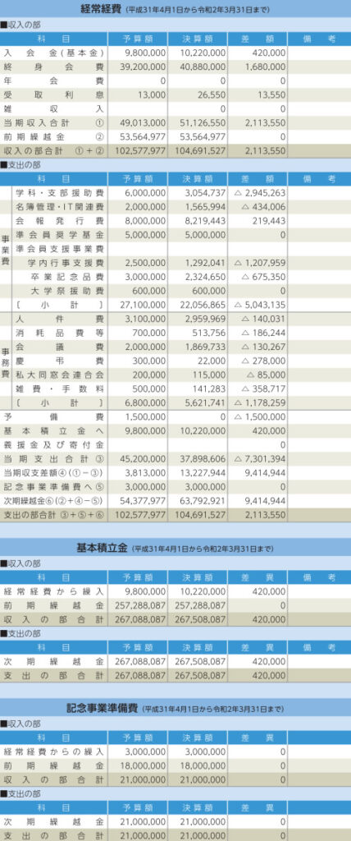Select the 消耗品費等 row label

60,333
